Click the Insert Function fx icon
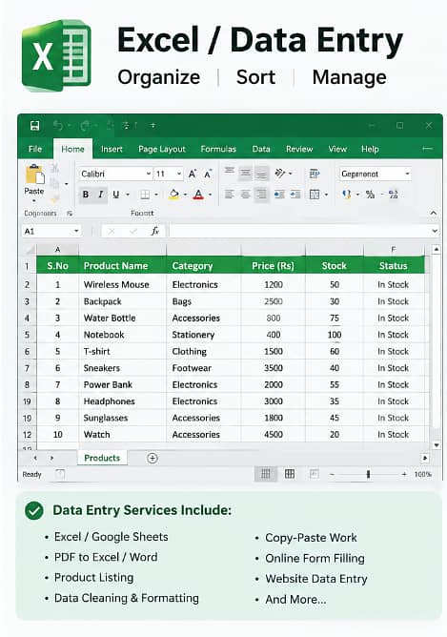Screen dimensions: 447x637 (154, 231)
